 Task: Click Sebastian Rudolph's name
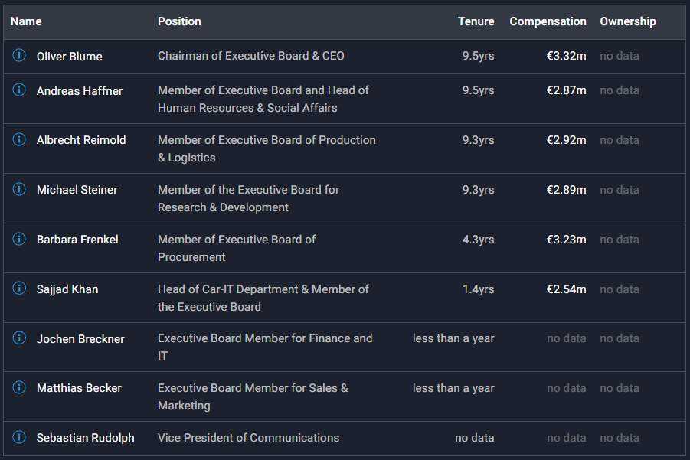pos(85,438)
